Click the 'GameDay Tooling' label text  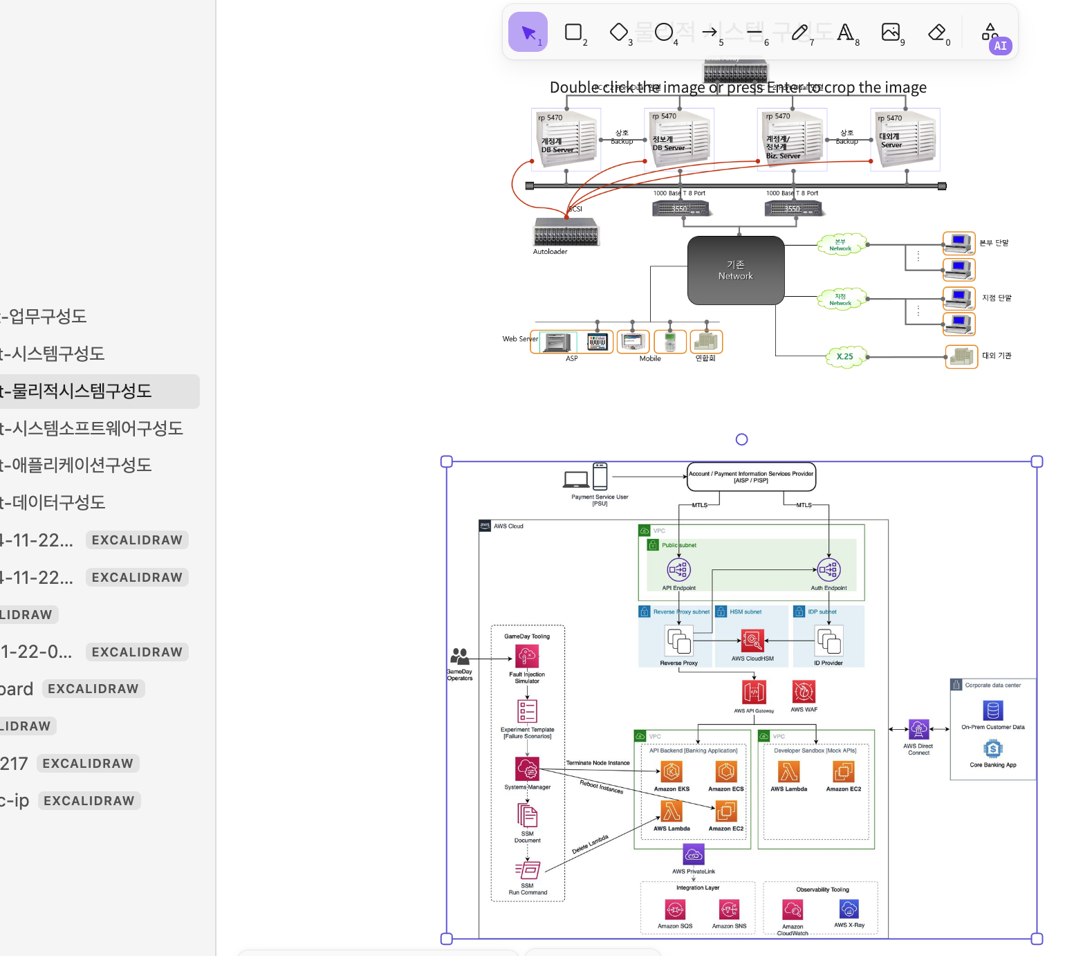pyautogui.click(x=527, y=636)
